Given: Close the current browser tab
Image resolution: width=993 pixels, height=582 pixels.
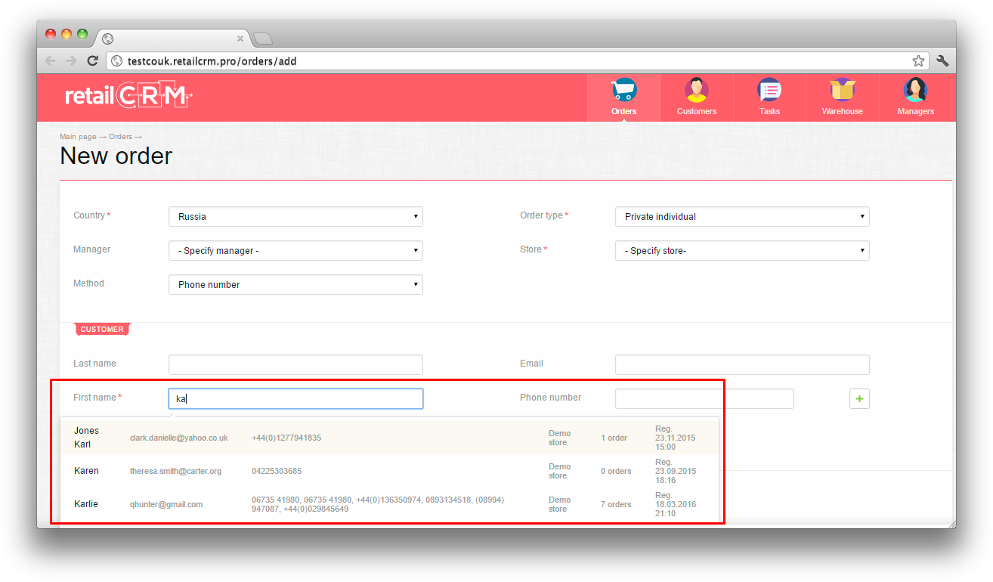Looking at the screenshot, I should tap(240, 39).
